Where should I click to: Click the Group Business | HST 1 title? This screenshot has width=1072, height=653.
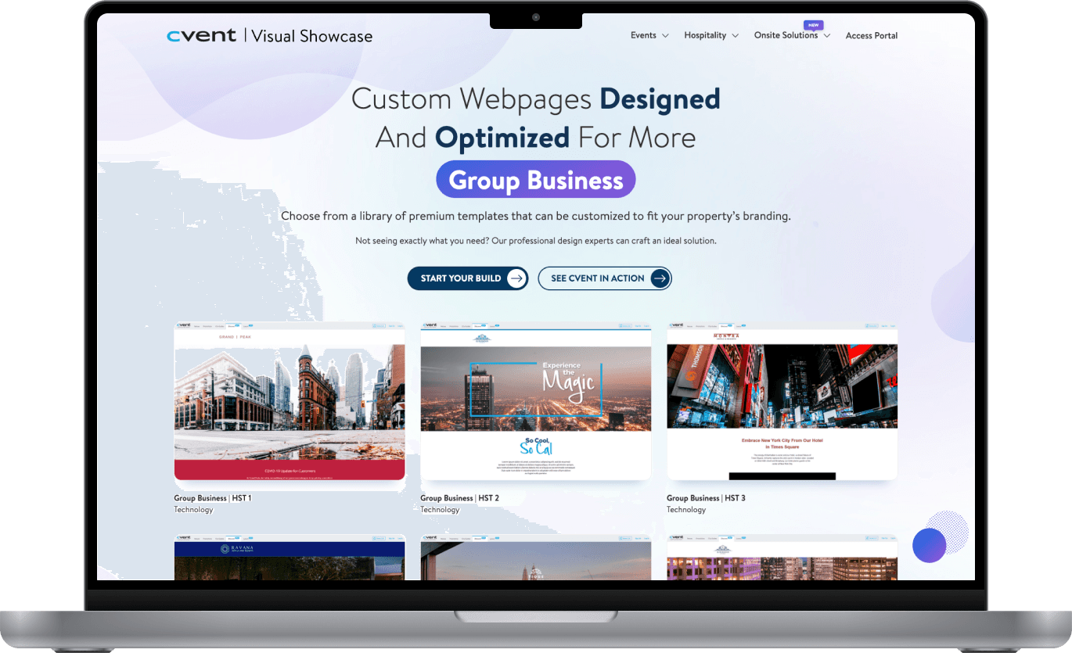[213, 498]
